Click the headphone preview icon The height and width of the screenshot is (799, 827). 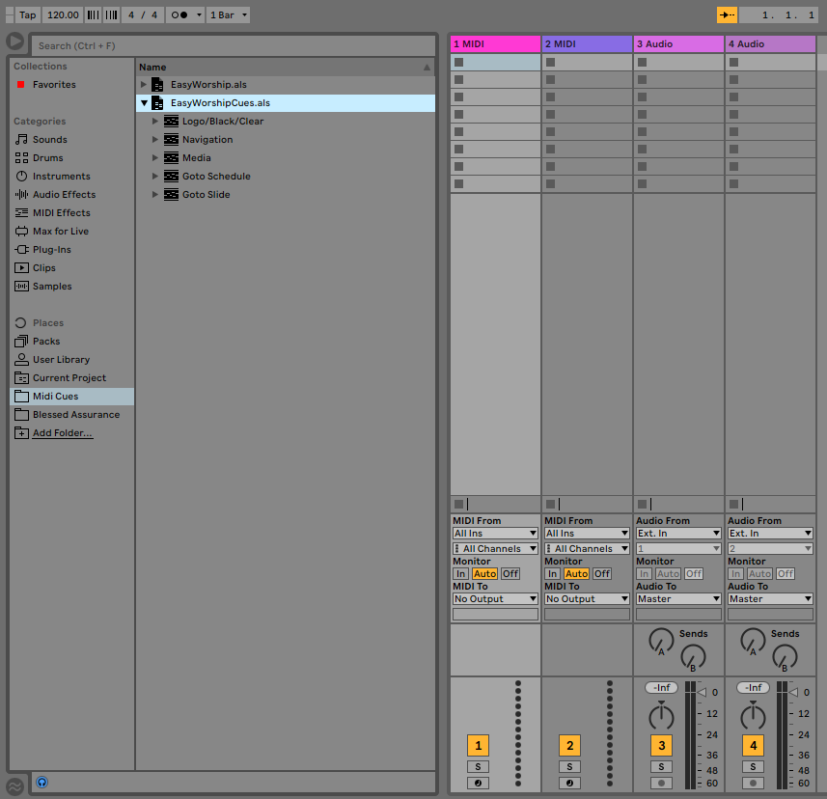tap(41, 783)
